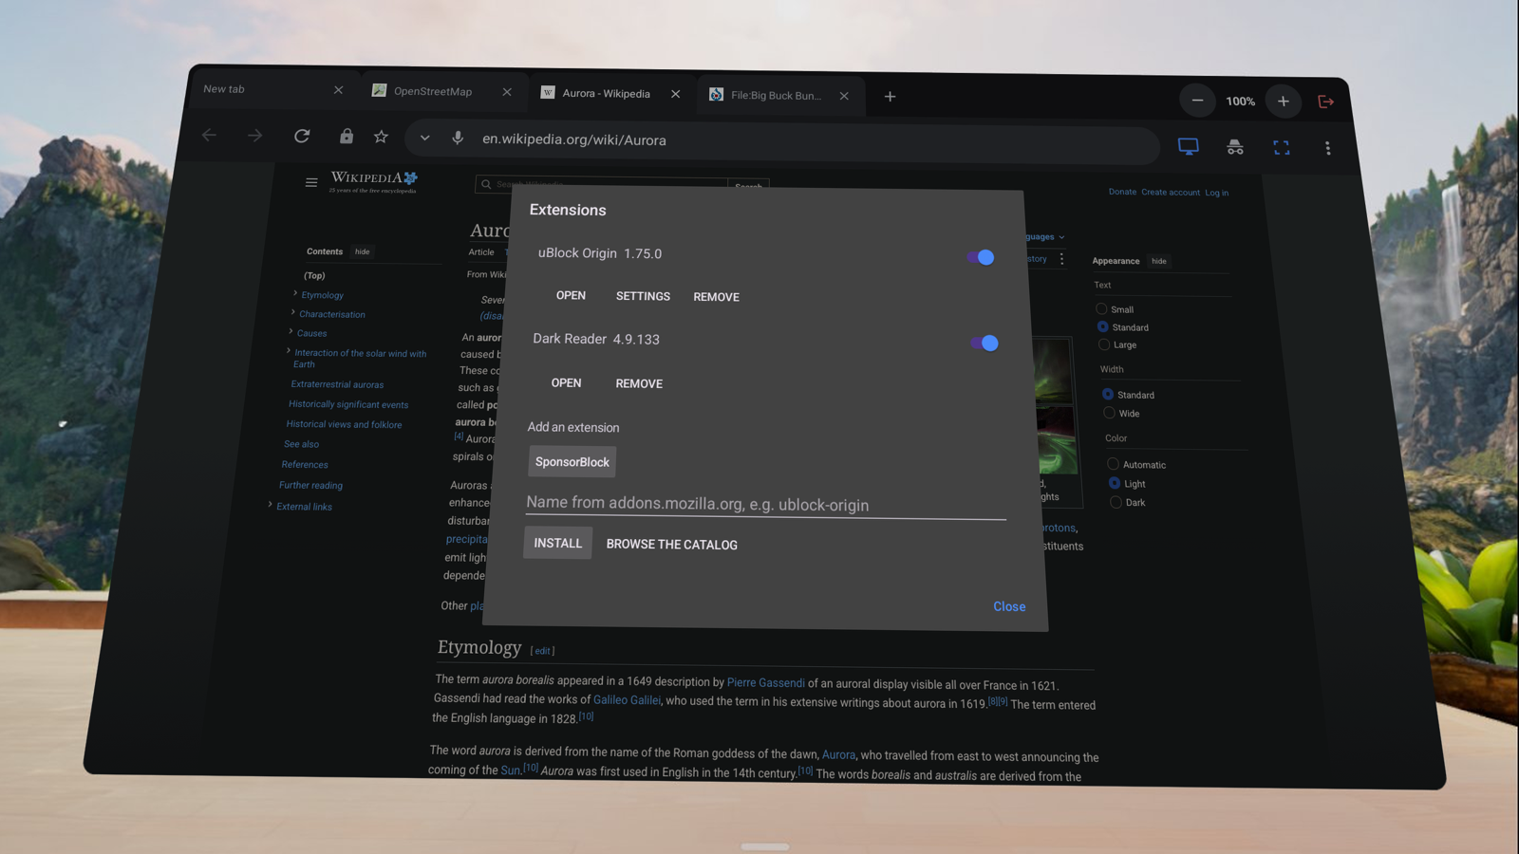The height and width of the screenshot is (854, 1519).
Task: Select Standard text size
Action: click(1102, 326)
